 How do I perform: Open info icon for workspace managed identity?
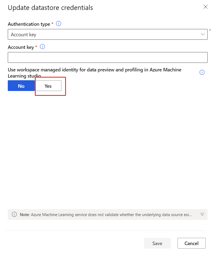[x=202, y=72]
